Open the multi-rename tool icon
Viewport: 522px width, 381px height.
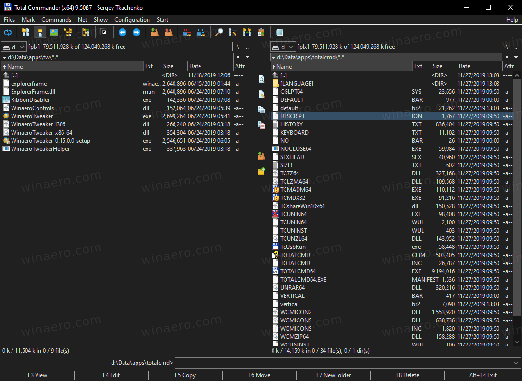tap(233, 32)
